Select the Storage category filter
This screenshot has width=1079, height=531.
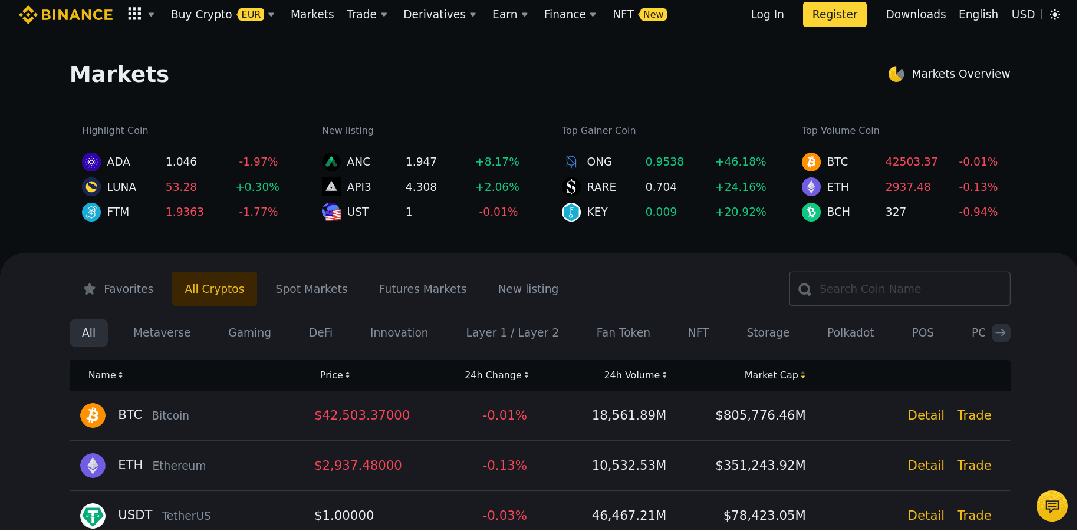(768, 332)
